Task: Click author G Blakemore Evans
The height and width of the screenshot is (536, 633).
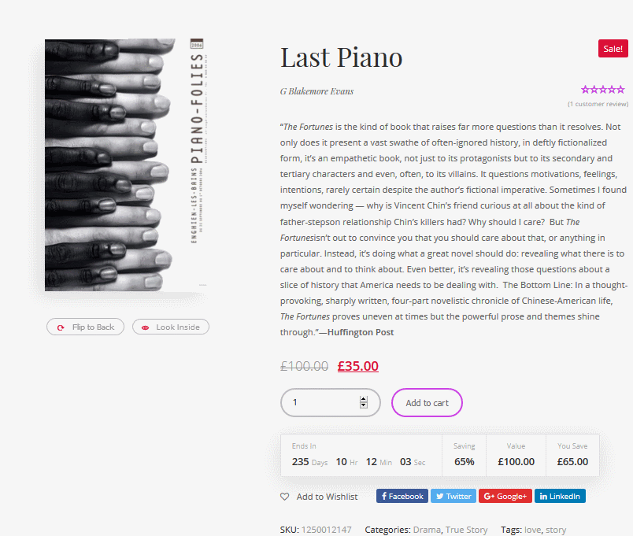Action: [317, 91]
